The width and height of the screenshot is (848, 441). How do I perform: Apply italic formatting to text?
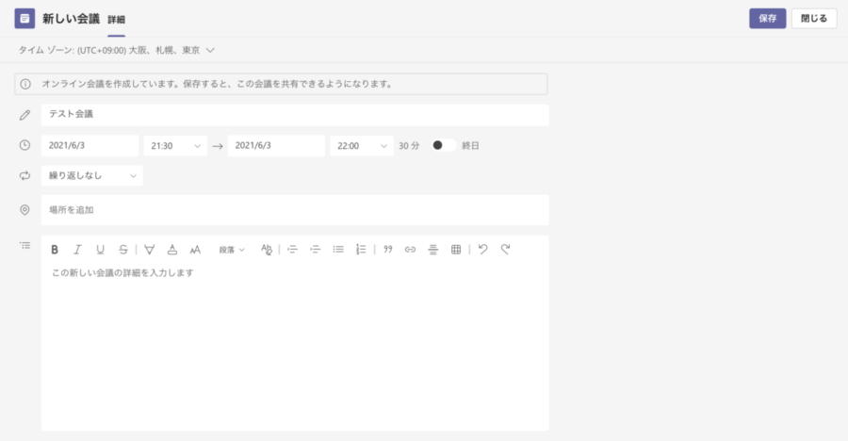pos(77,250)
